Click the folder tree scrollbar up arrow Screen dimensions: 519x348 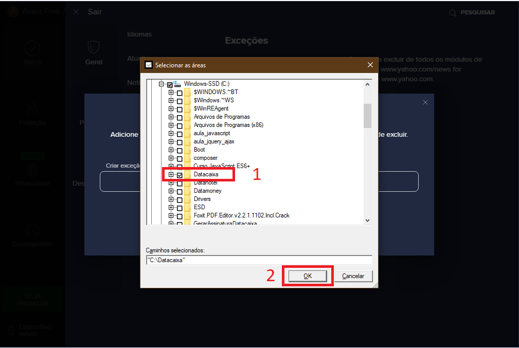click(x=367, y=85)
